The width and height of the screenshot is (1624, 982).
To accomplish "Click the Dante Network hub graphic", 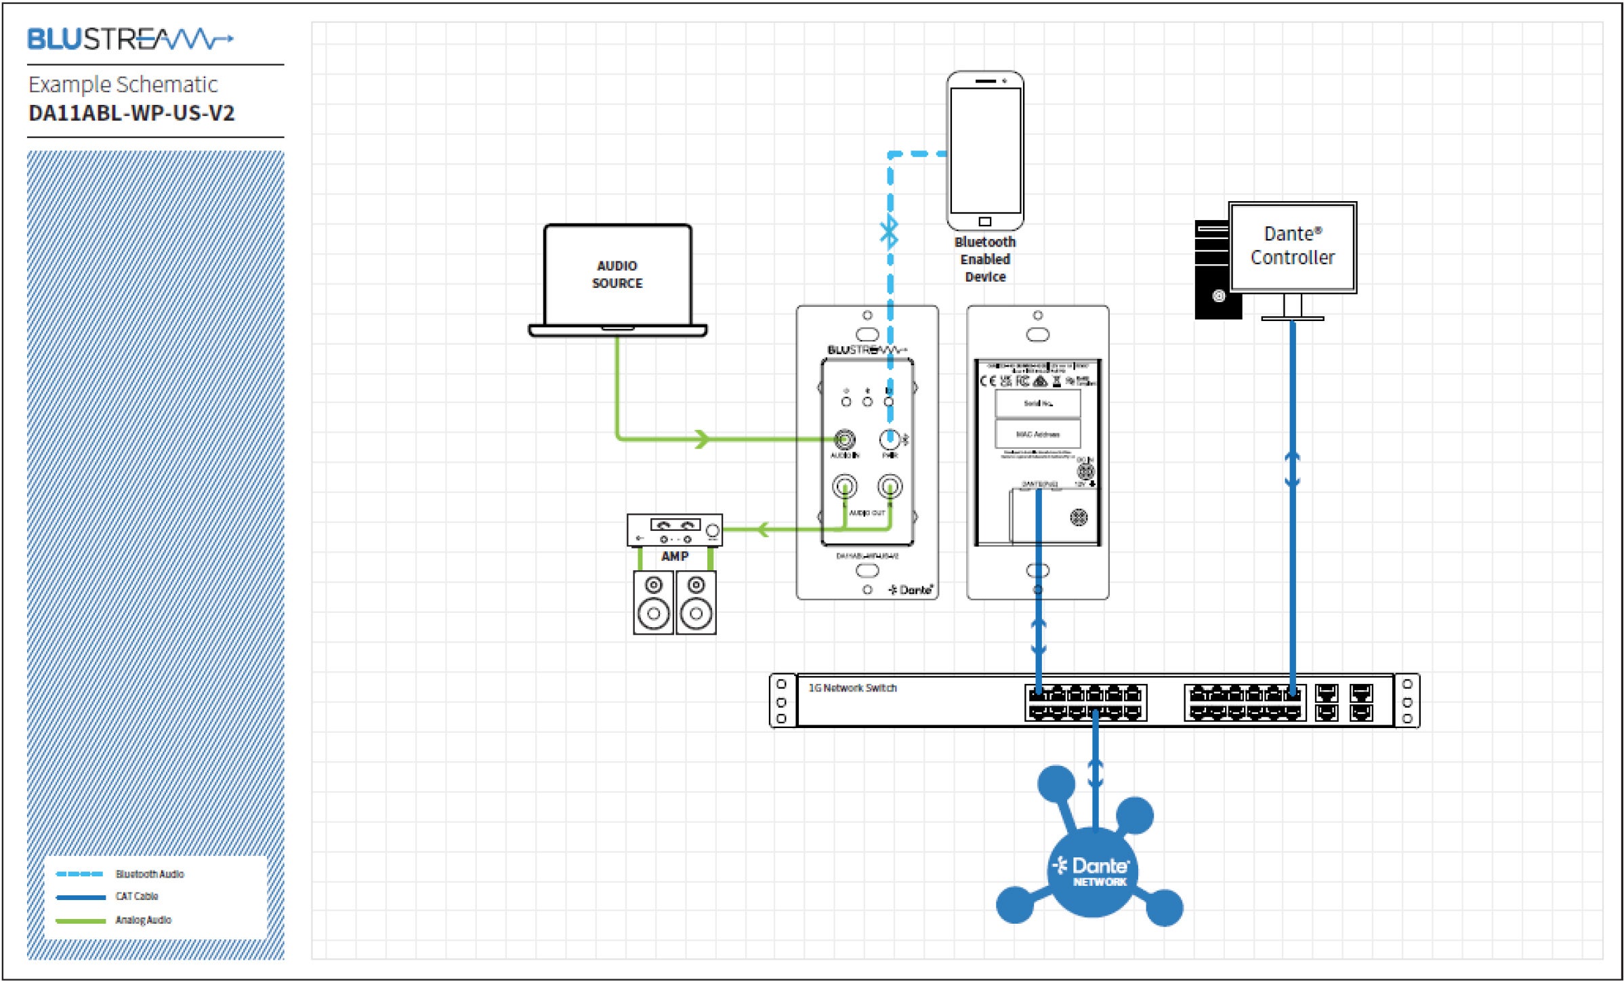I will [x=1092, y=870].
